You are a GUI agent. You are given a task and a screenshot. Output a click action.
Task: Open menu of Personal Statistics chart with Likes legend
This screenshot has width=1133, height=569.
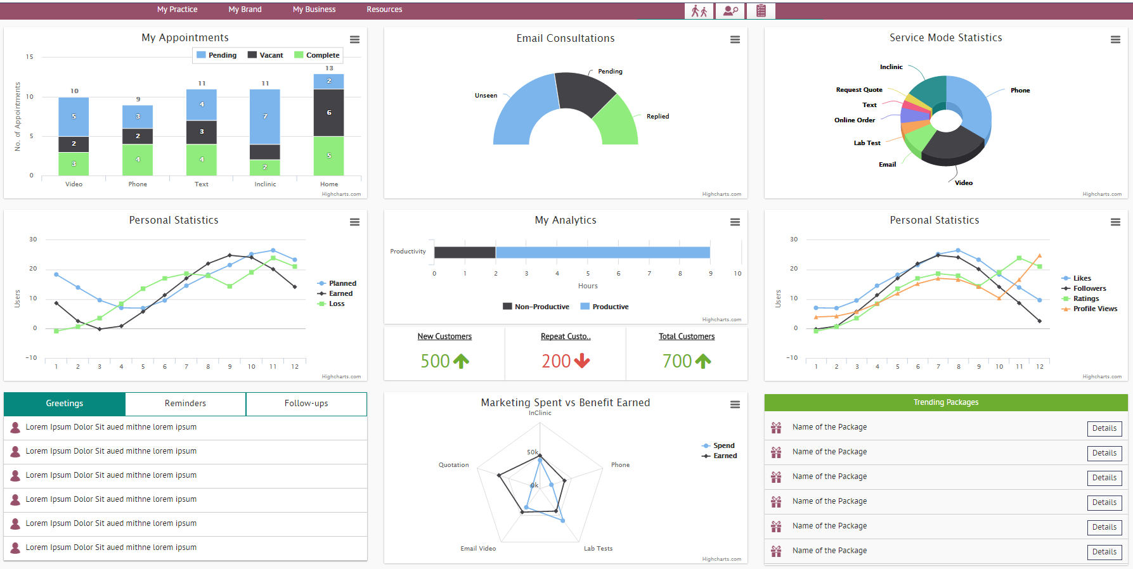click(1116, 222)
